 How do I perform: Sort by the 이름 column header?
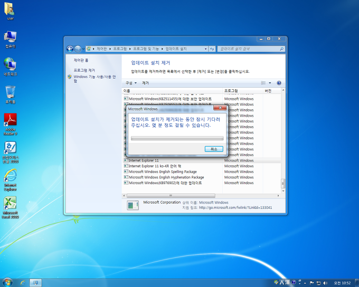(x=172, y=91)
